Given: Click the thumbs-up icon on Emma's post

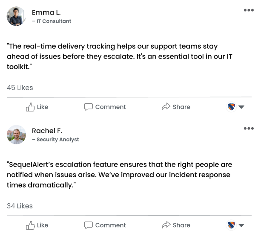Looking at the screenshot, I should pyautogui.click(x=30, y=107).
